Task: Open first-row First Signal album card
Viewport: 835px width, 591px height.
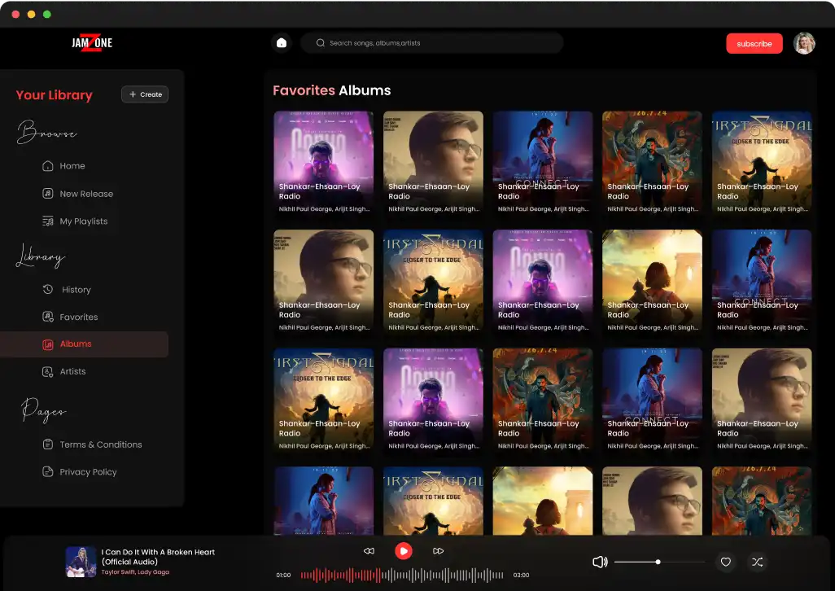Action: tap(762, 163)
